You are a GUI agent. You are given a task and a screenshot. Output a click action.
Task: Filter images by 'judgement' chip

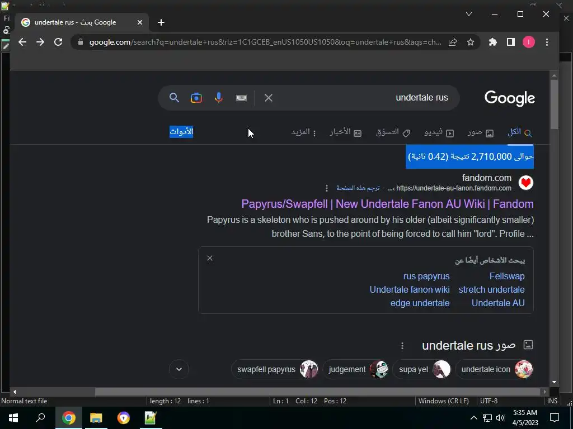pos(355,369)
